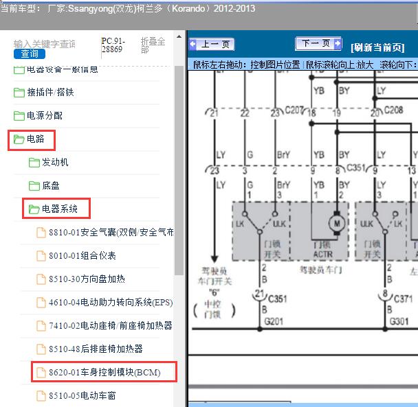Click folder icon next to 电源分配
This screenshot has width=418, height=407.
click(19, 116)
